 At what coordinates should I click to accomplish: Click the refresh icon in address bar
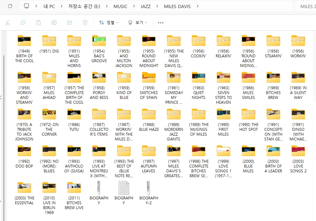[x=10, y=6]
